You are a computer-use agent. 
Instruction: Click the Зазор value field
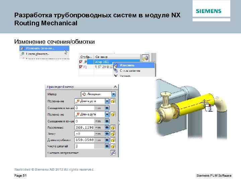84,134
